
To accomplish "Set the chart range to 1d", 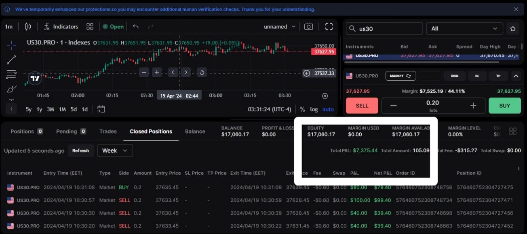I will tap(85, 109).
